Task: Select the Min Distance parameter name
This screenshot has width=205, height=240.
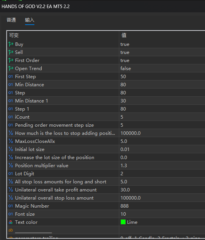Action: [29, 85]
